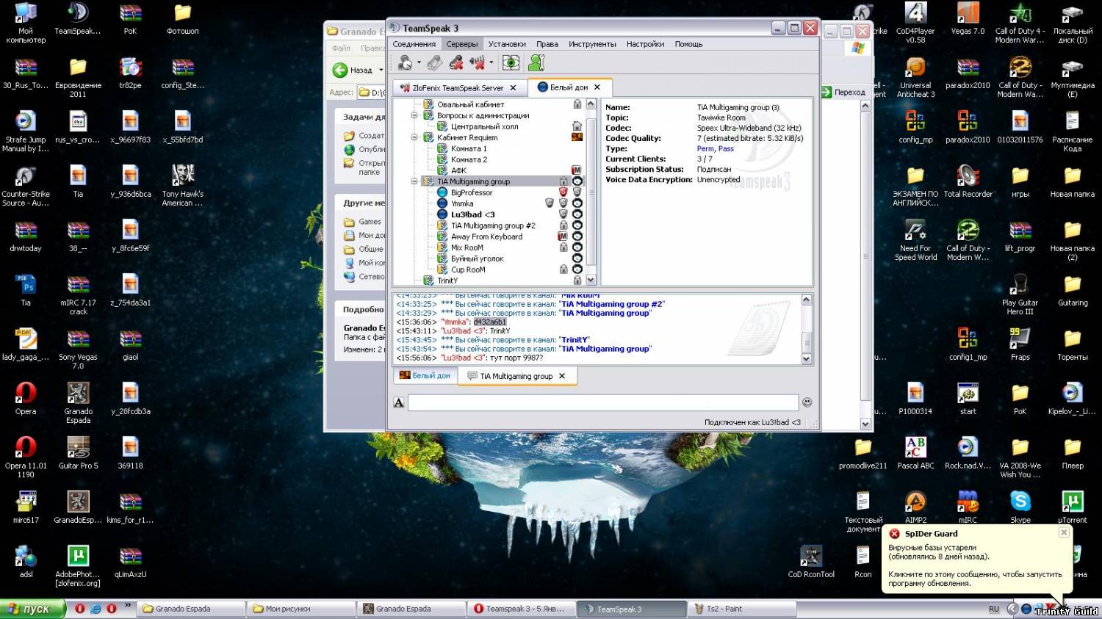Open the emoticon smiley picker
The height and width of the screenshot is (619, 1102).
click(807, 402)
